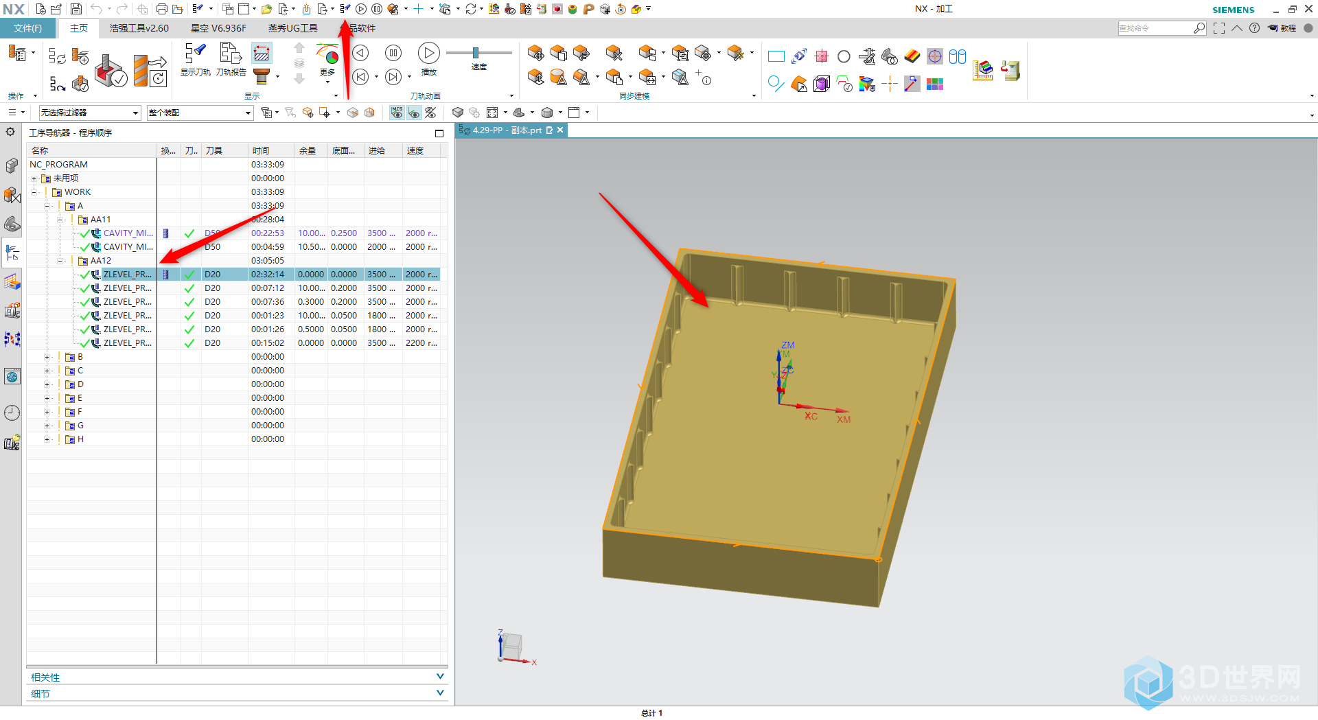1318x720 pixels.
Task: Click the circle sketch icon
Action: [844, 56]
